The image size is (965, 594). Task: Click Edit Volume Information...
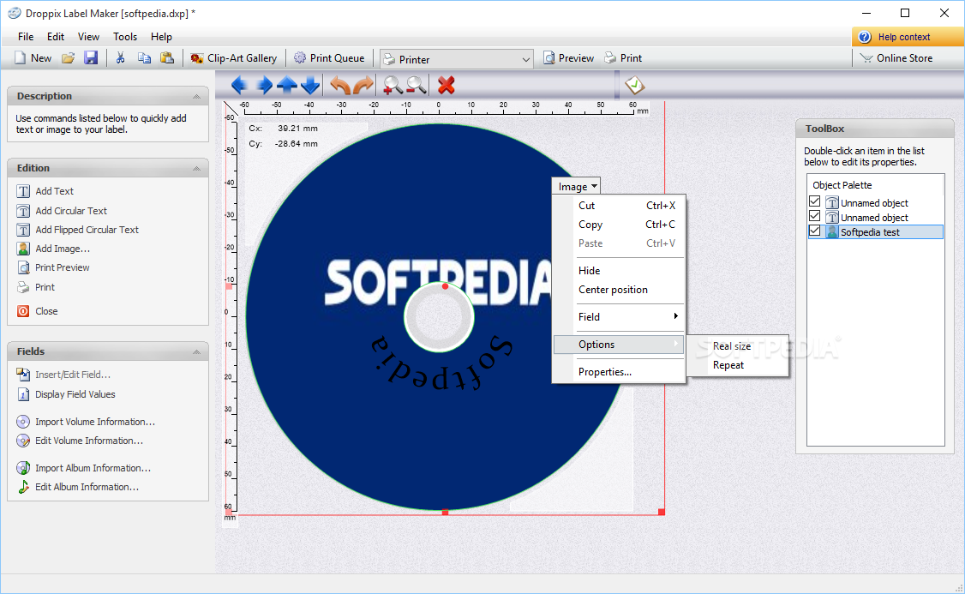point(80,441)
